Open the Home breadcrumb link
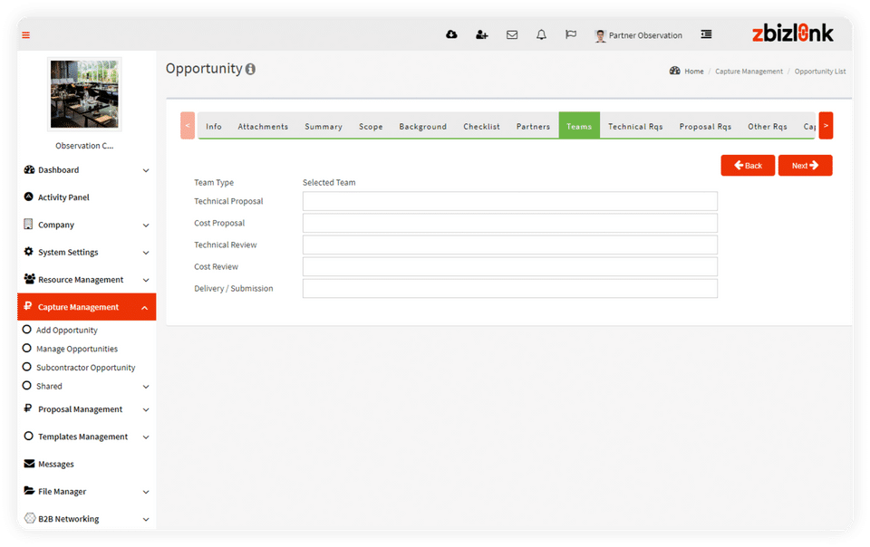This screenshot has height=547, width=870. pos(693,72)
